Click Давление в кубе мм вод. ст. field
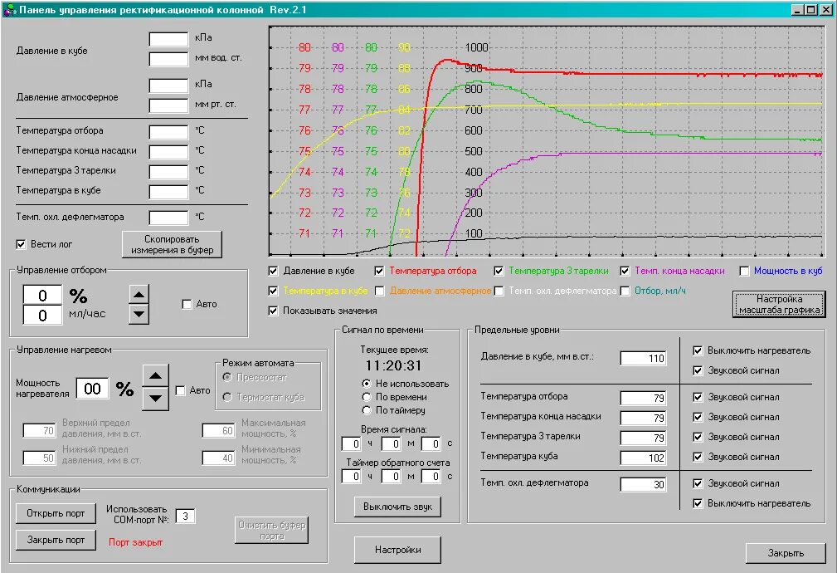 pos(168,59)
